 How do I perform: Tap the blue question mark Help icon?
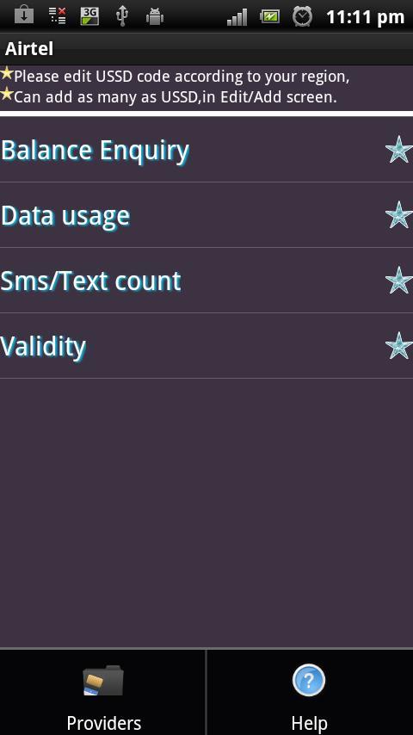(309, 680)
